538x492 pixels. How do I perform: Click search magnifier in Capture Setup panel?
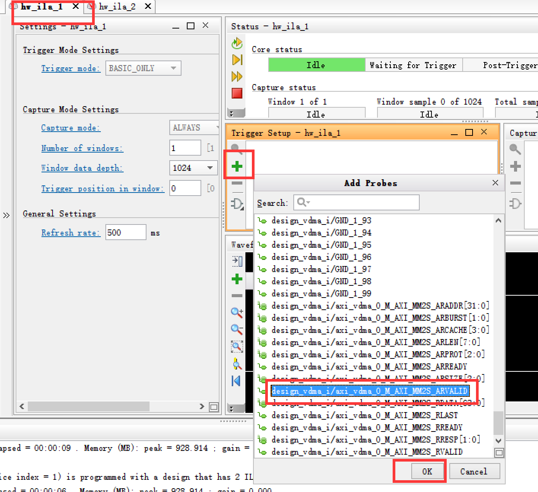(515, 149)
